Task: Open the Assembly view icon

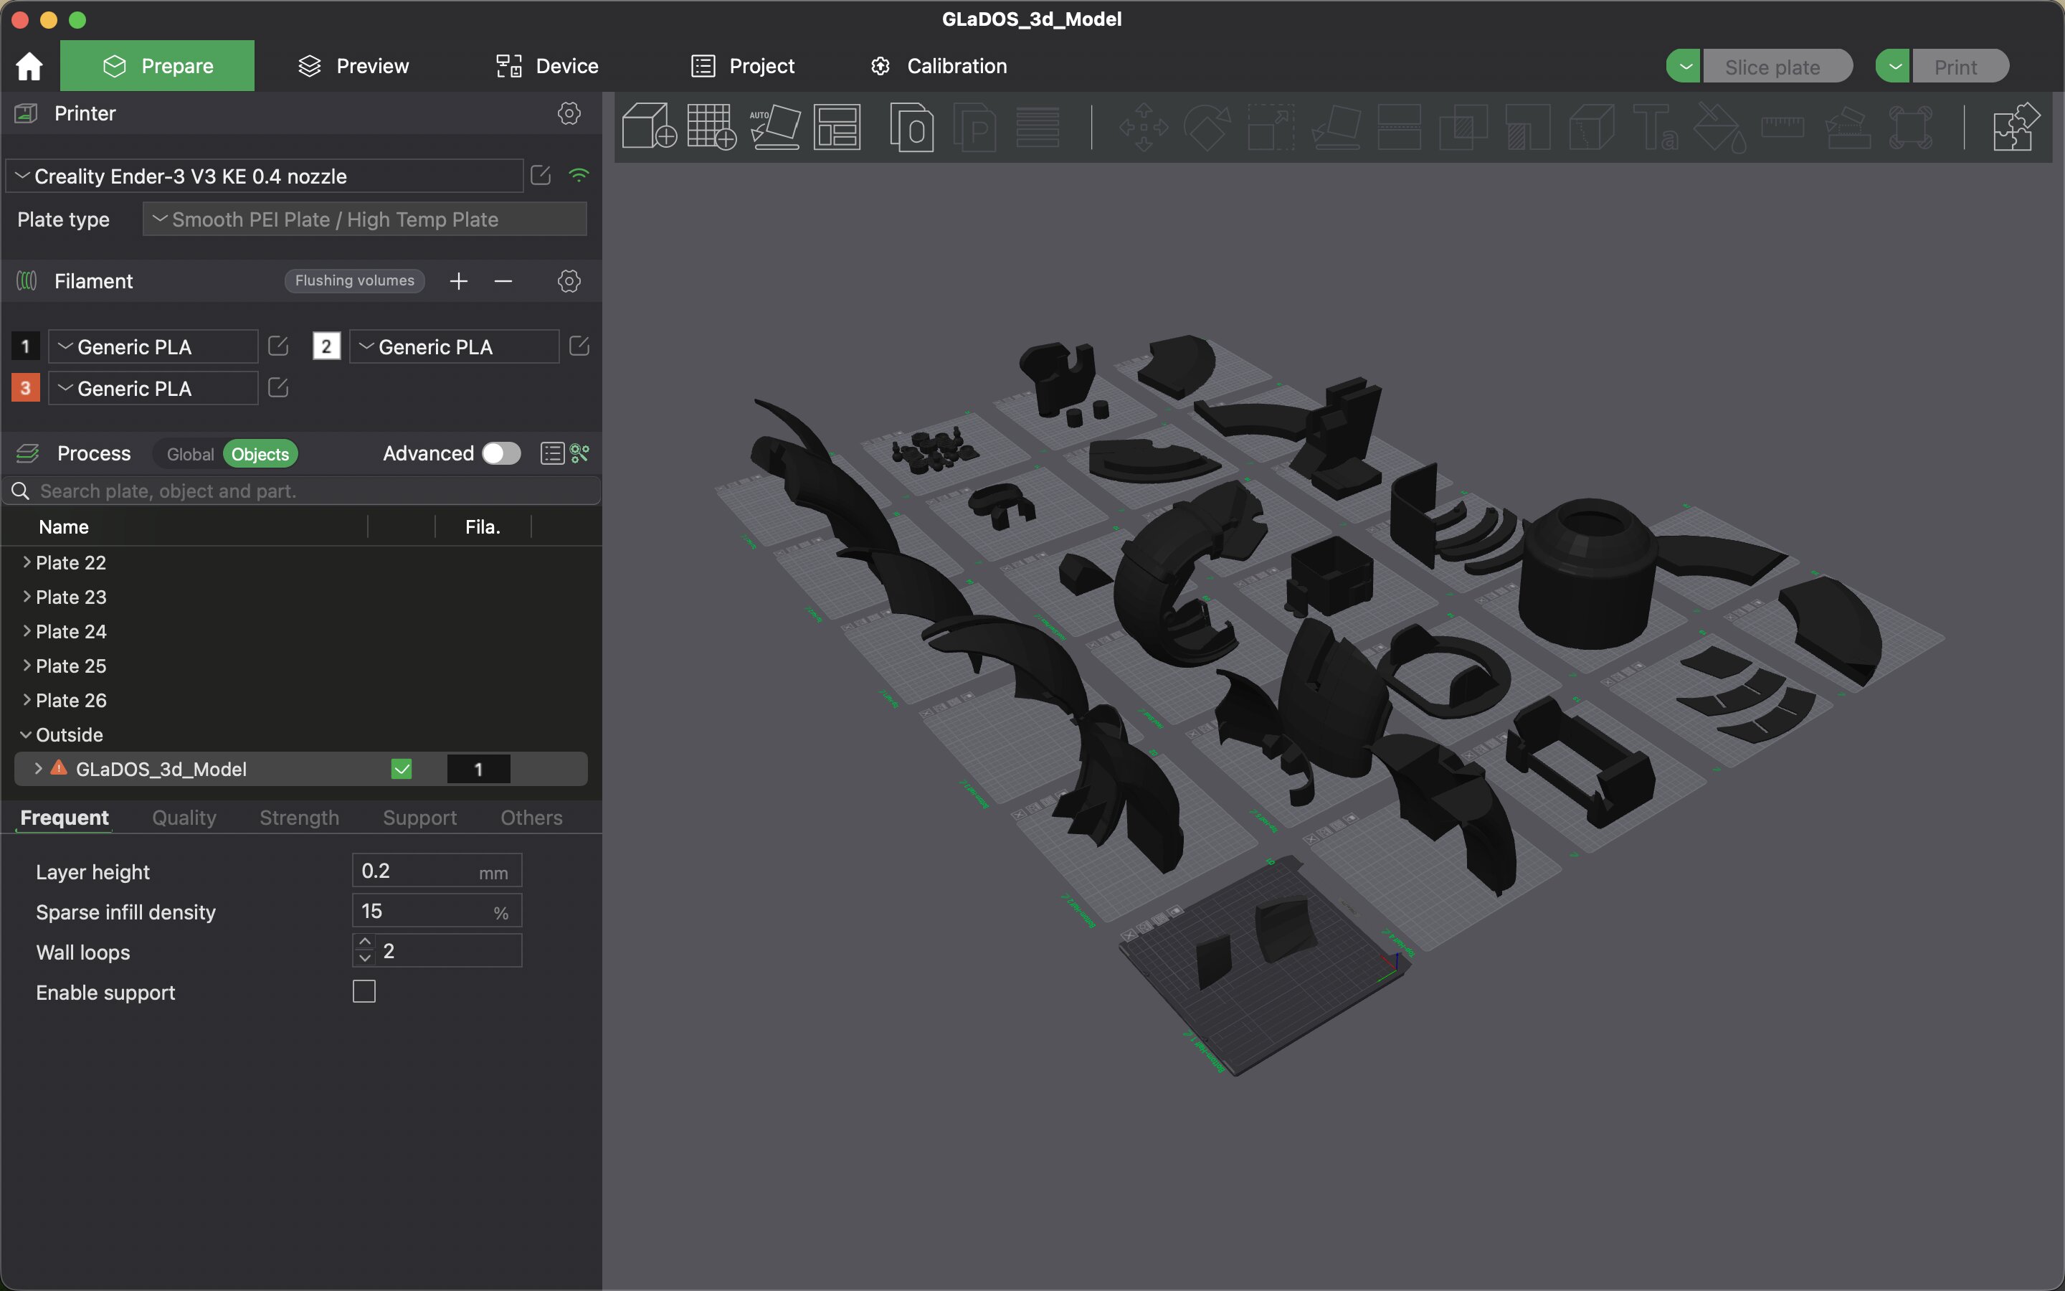Action: click(x=2016, y=126)
